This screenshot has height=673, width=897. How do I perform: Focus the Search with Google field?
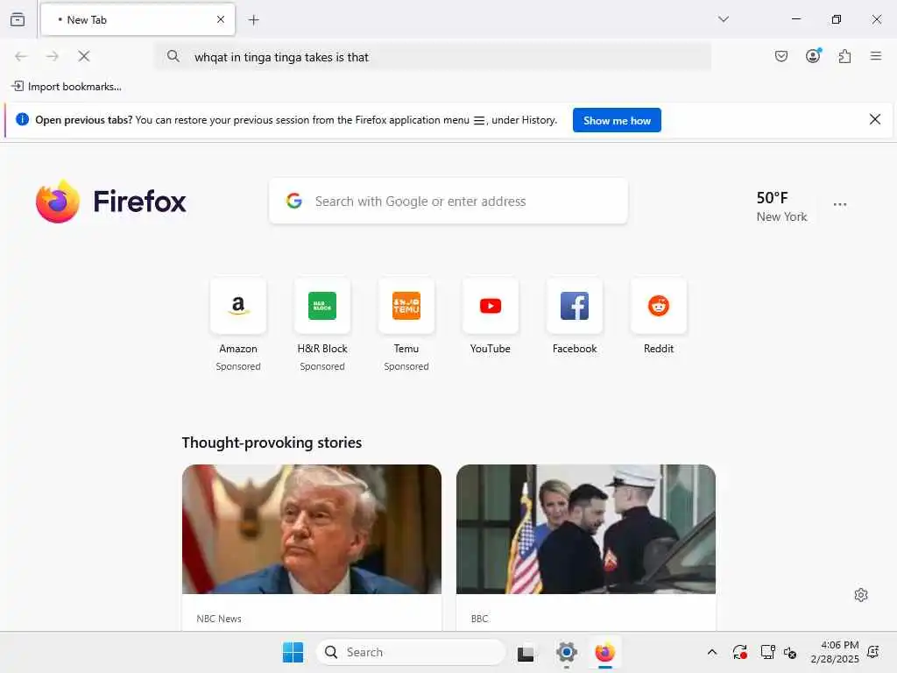(x=448, y=201)
